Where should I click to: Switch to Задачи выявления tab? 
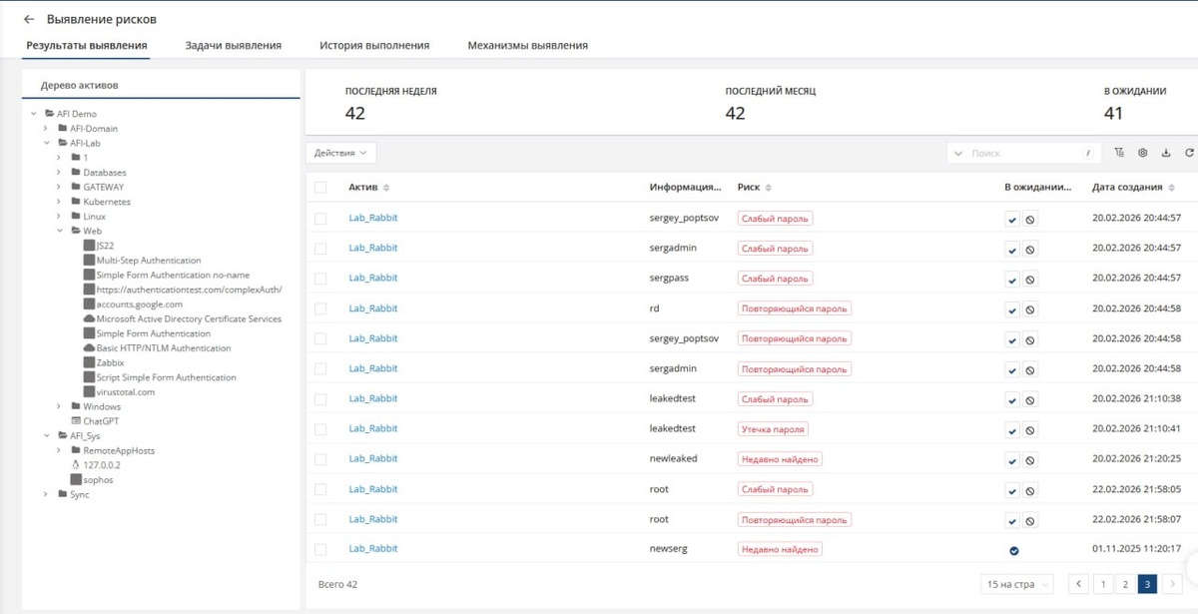click(x=234, y=45)
